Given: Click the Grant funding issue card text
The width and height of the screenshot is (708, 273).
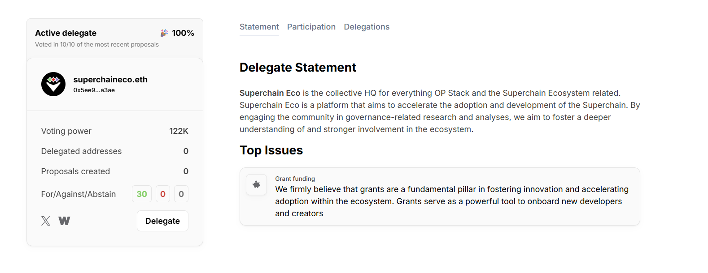Looking at the screenshot, I should [x=451, y=201].
